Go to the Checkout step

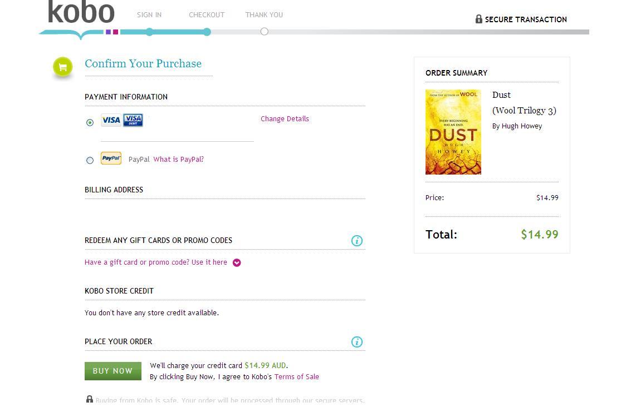[207, 15]
